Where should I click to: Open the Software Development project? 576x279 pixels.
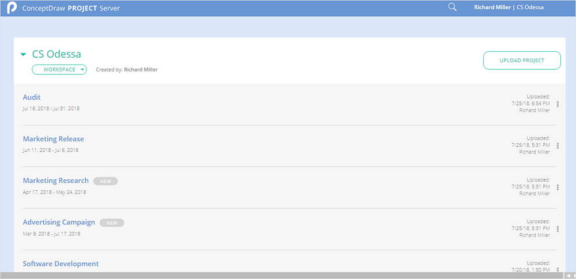60,263
